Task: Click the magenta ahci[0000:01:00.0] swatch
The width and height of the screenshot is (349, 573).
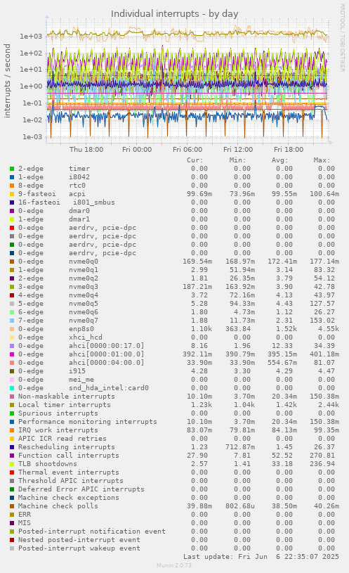Action: 12,354
